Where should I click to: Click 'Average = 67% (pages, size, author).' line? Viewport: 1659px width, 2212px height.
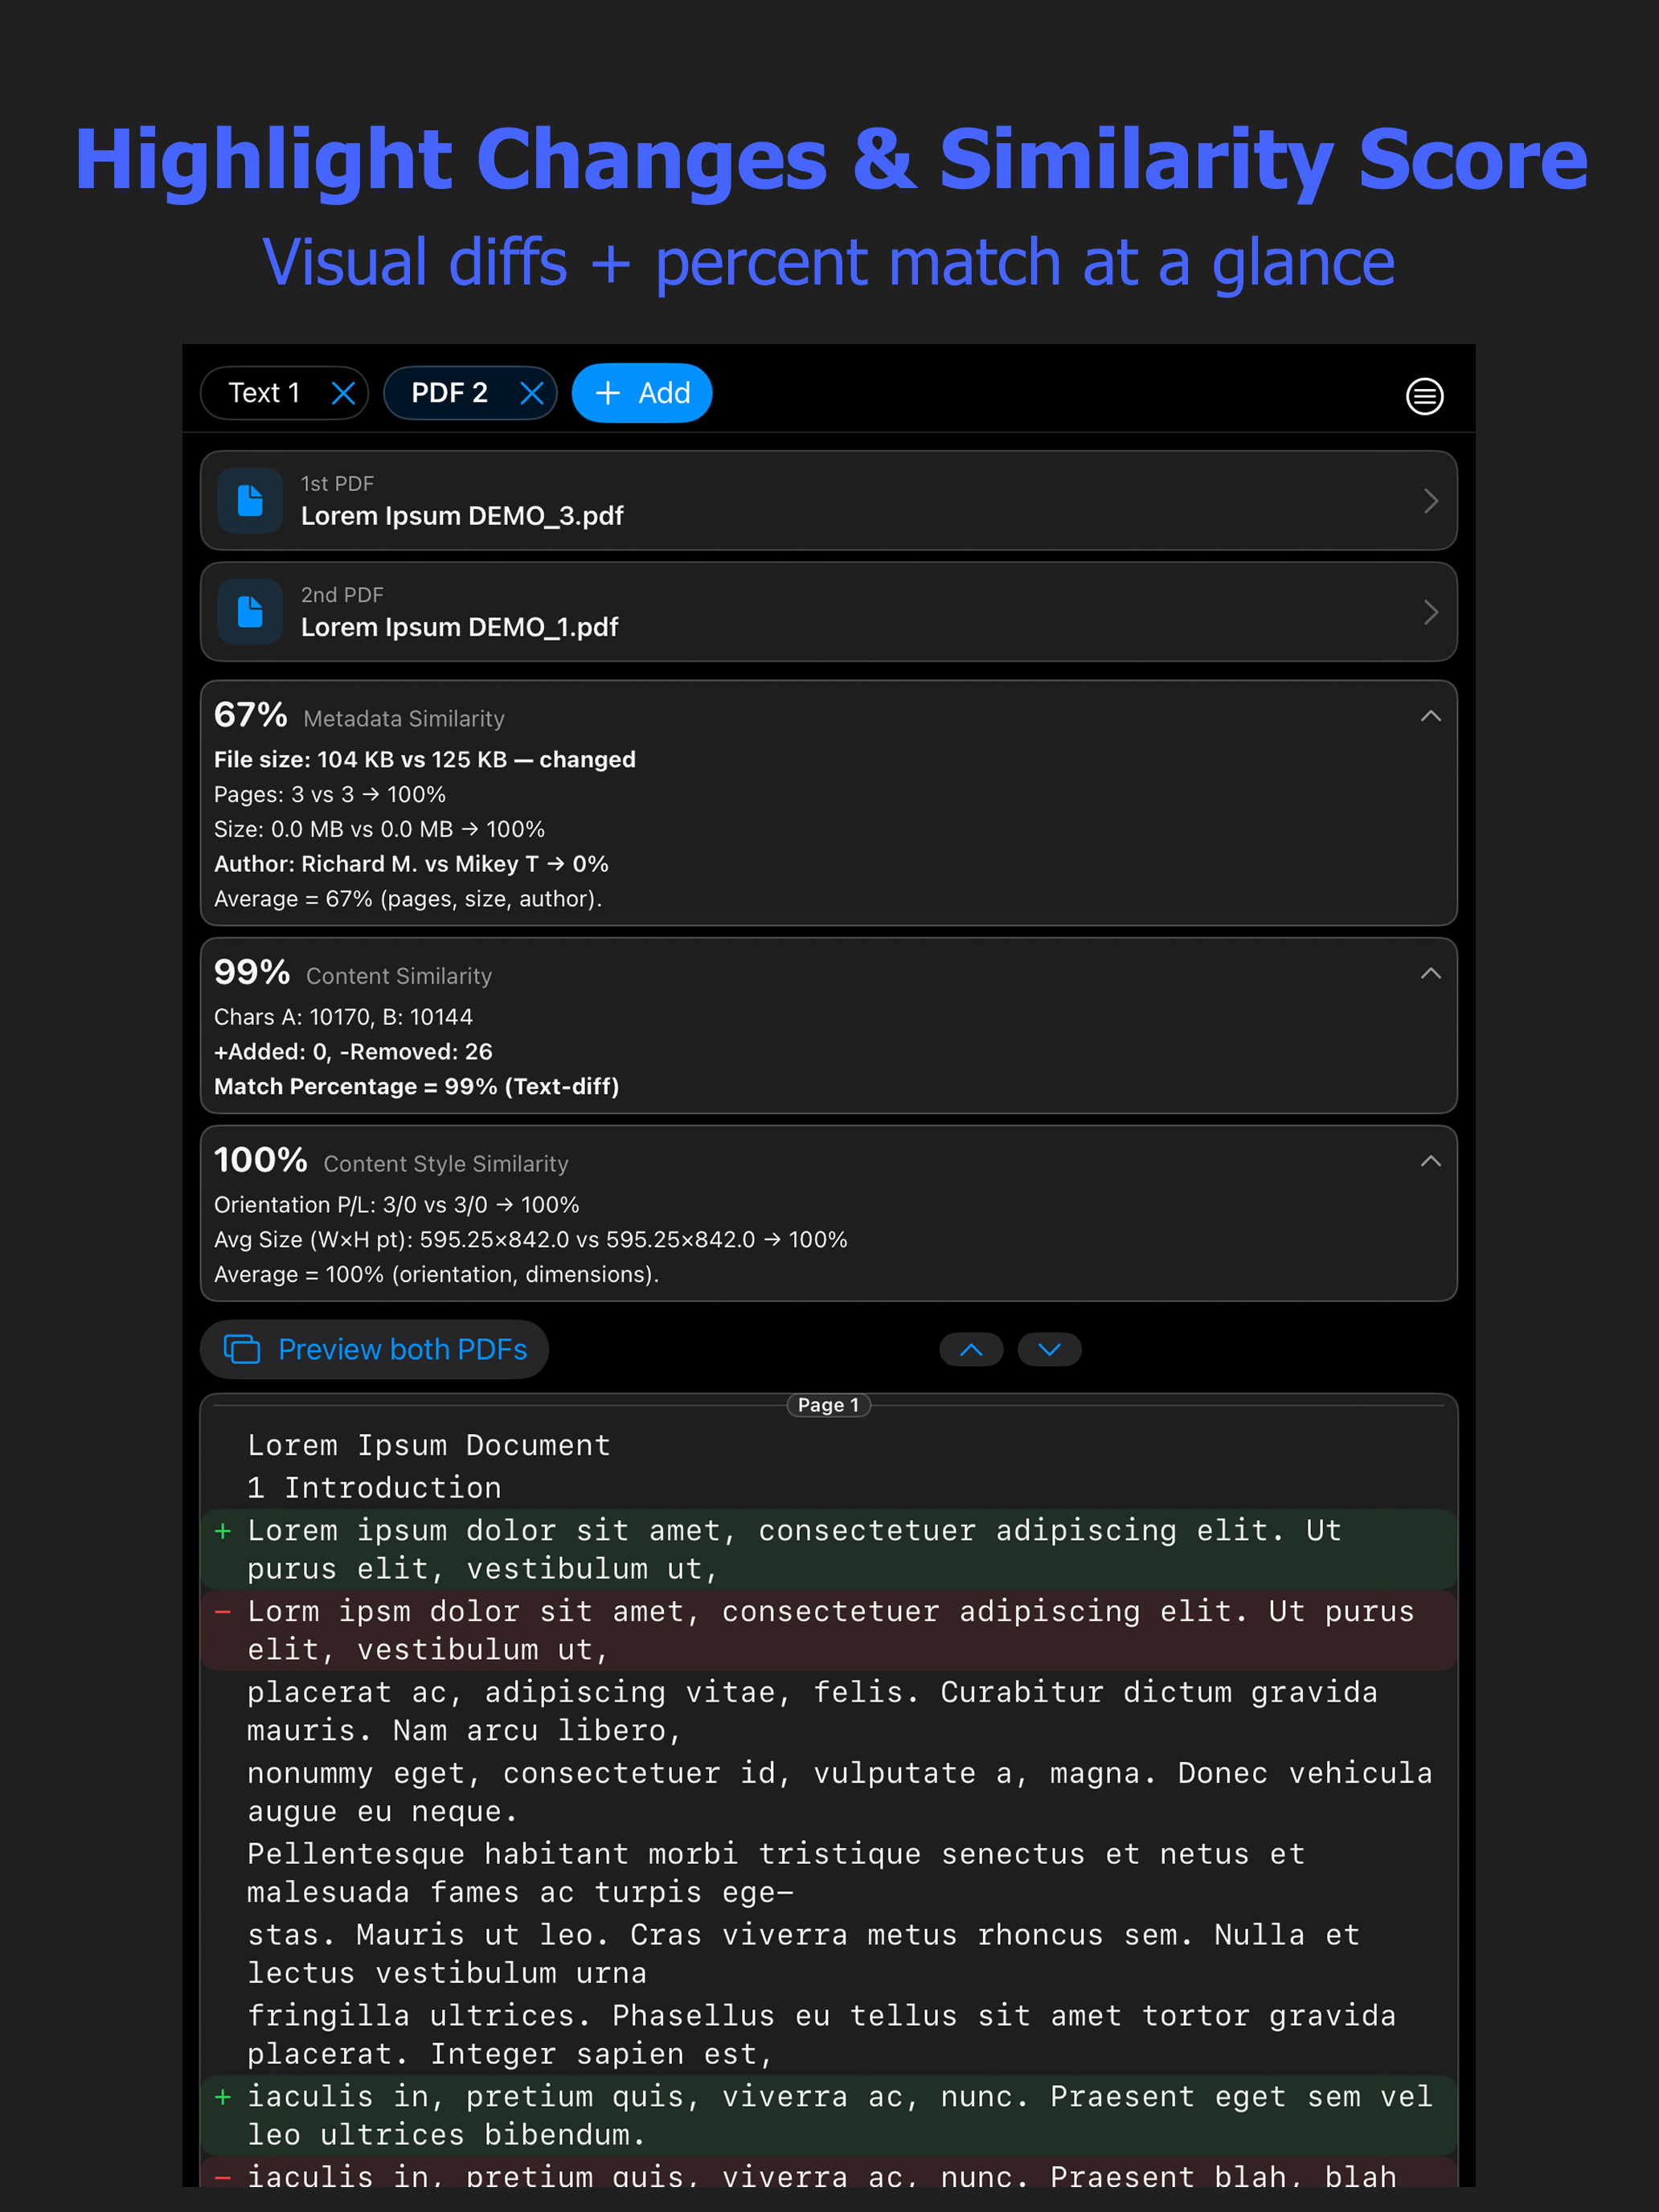pos(408,899)
